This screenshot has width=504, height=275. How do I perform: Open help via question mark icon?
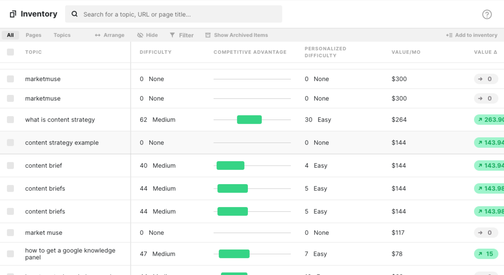click(487, 14)
